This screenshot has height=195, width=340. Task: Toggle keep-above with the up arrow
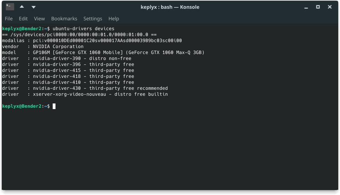click(x=22, y=7)
